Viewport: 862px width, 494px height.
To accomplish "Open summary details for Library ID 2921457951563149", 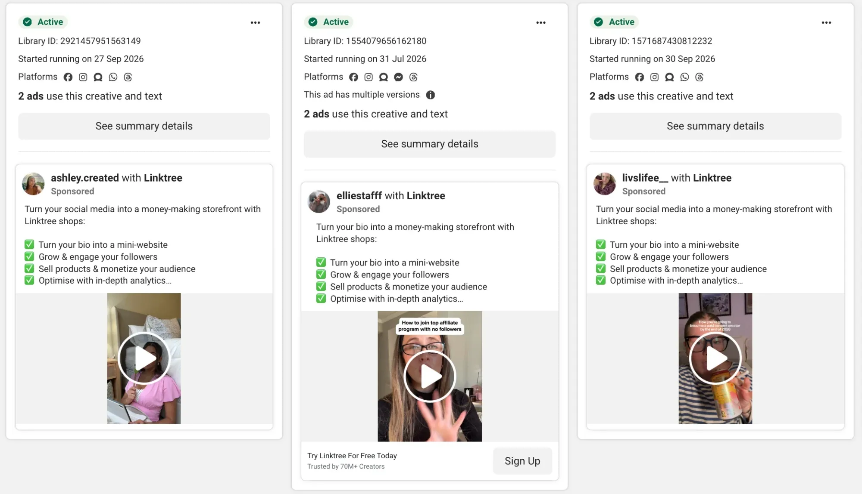I will point(144,126).
